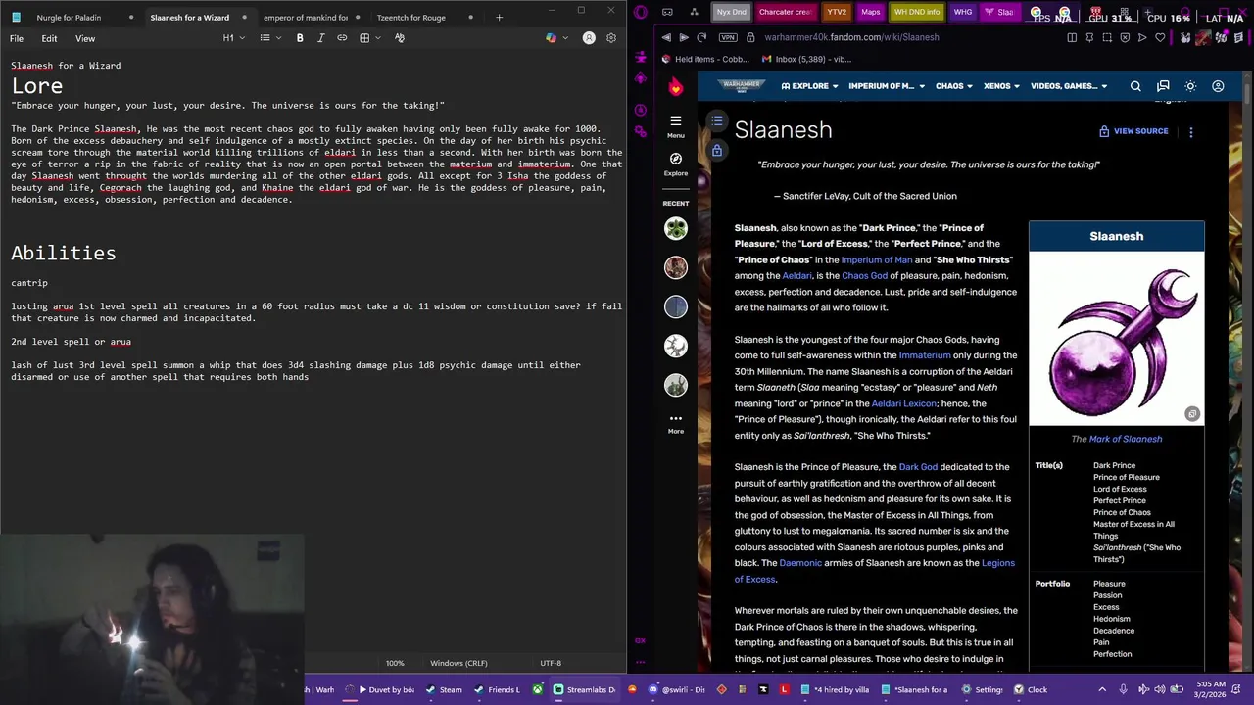1254x705 pixels.
Task: Click the 100% zoom level in status bar
Action: click(x=395, y=663)
